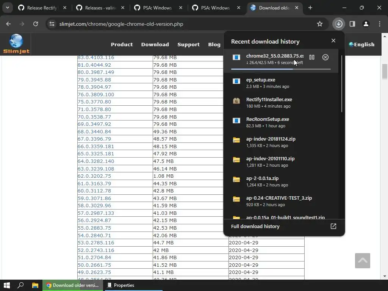Download Chrome version 69.0.3497.92
The image size is (388, 291).
94,124
